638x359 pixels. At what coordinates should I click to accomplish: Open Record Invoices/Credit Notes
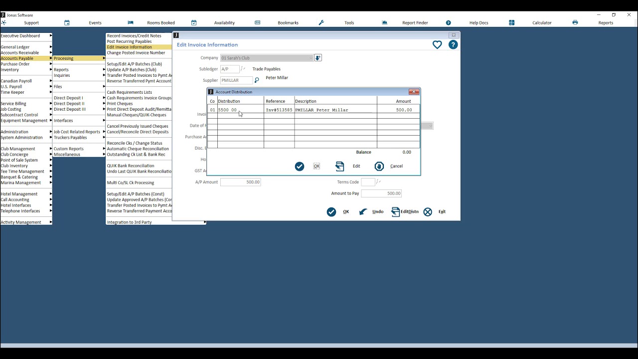coord(139,36)
